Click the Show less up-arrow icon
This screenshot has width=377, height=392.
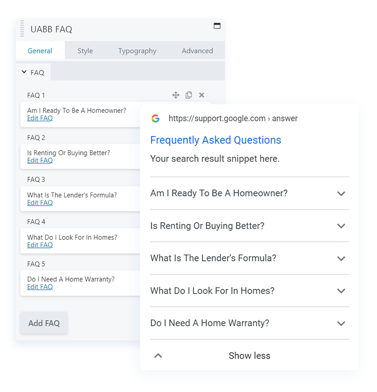pyautogui.click(x=158, y=356)
